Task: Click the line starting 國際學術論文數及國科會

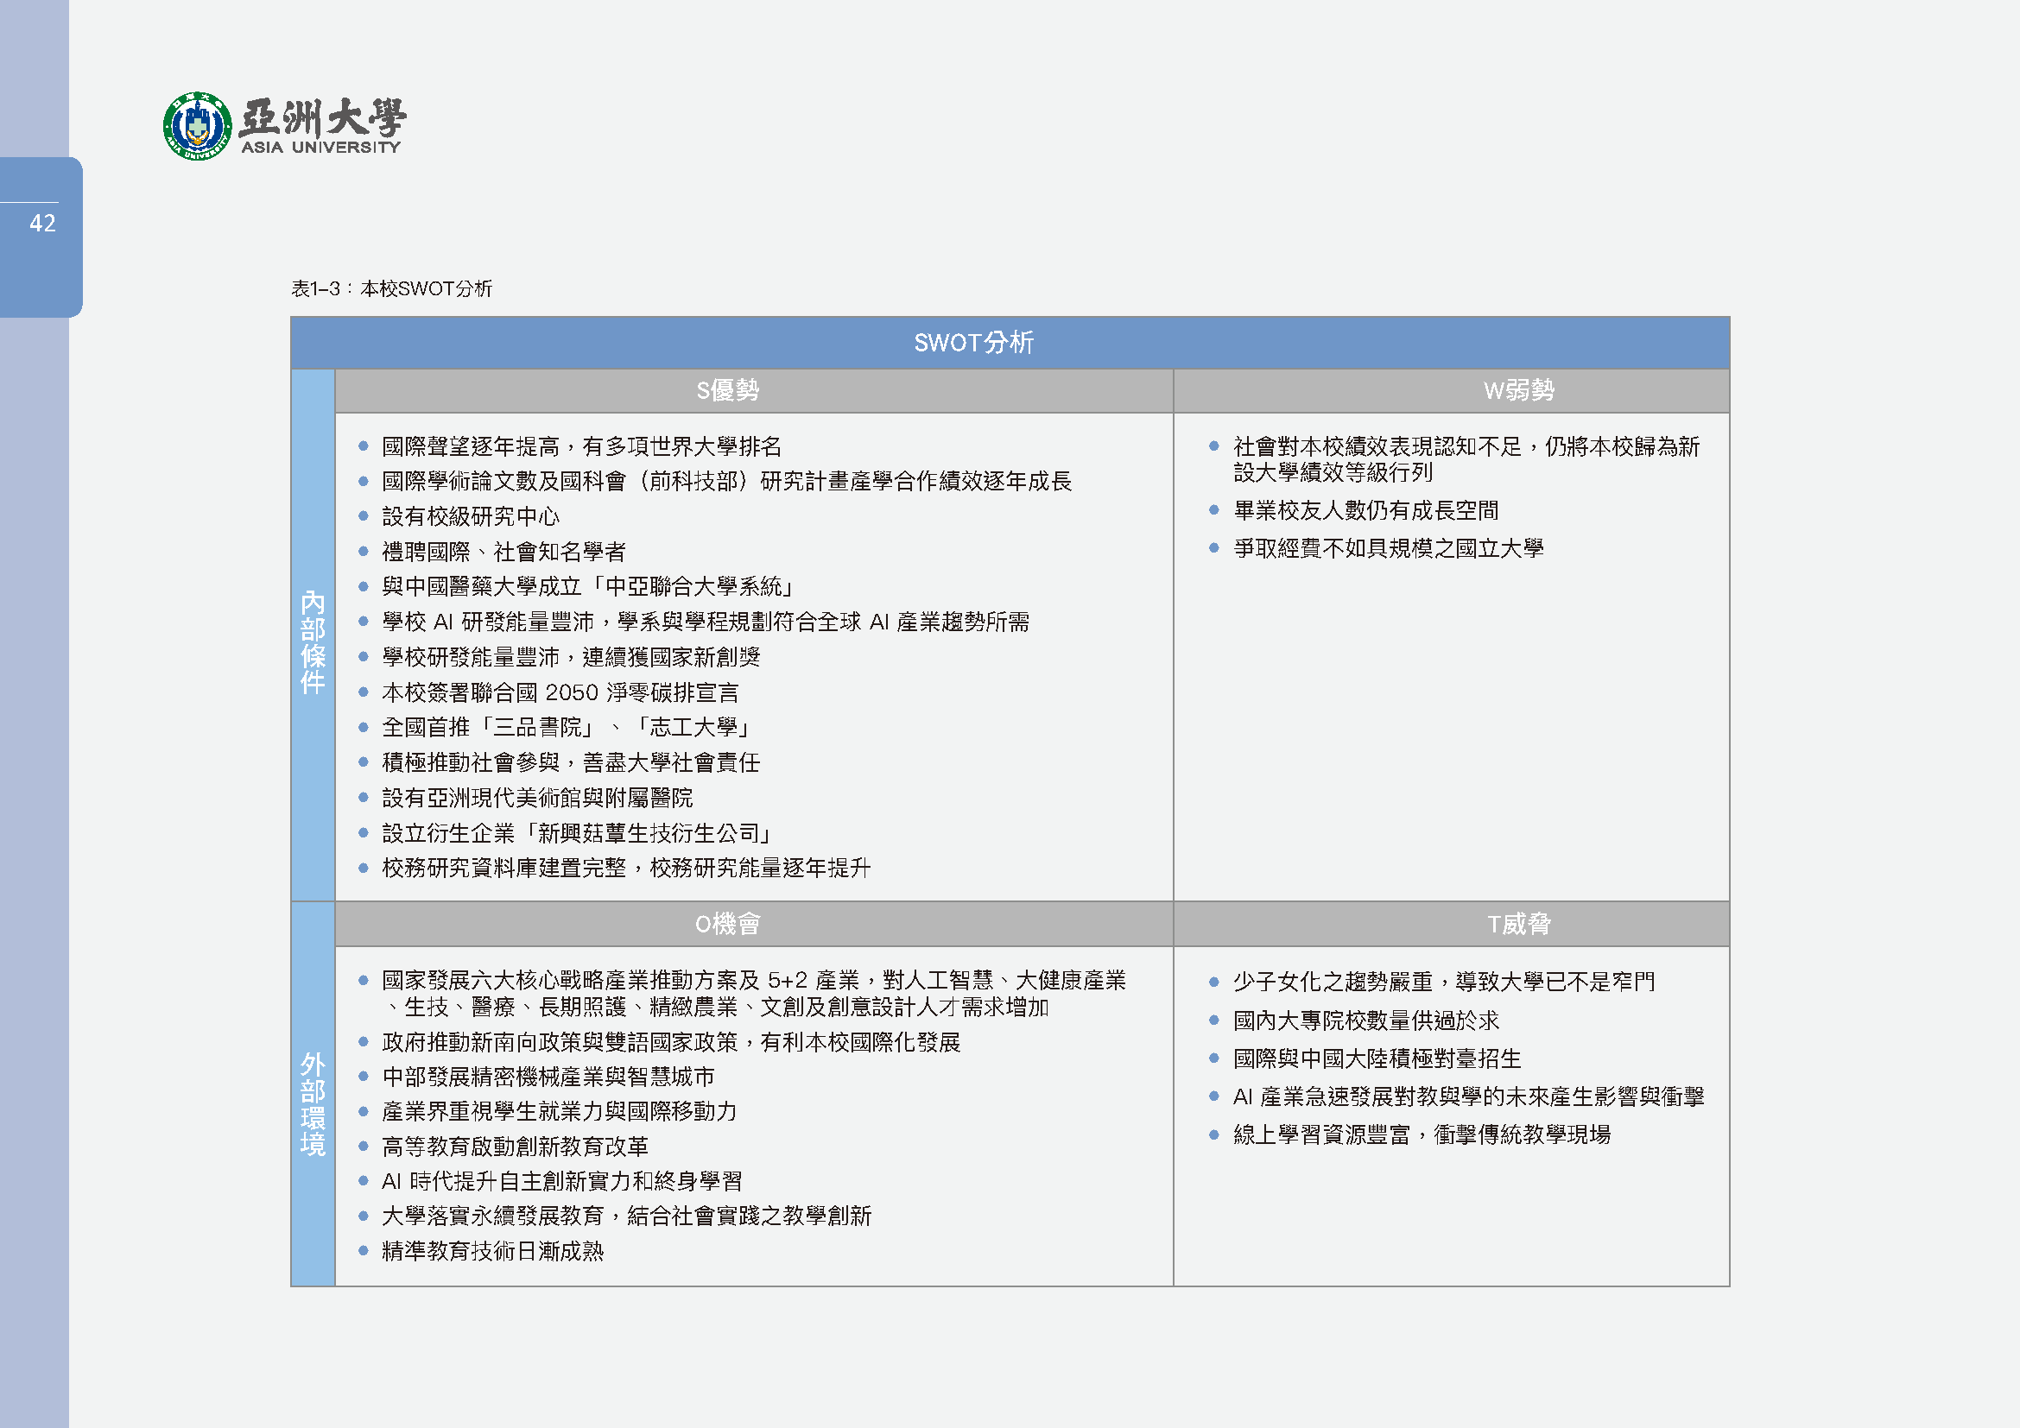Action: 726,481
